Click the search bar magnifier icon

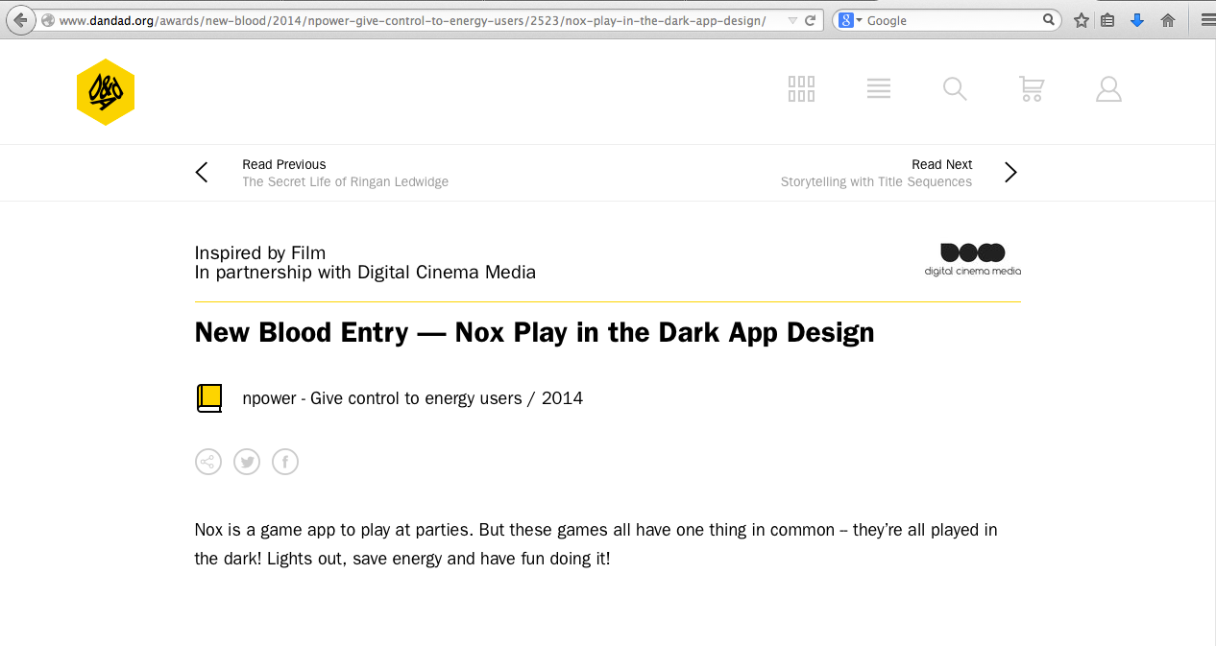click(1049, 20)
